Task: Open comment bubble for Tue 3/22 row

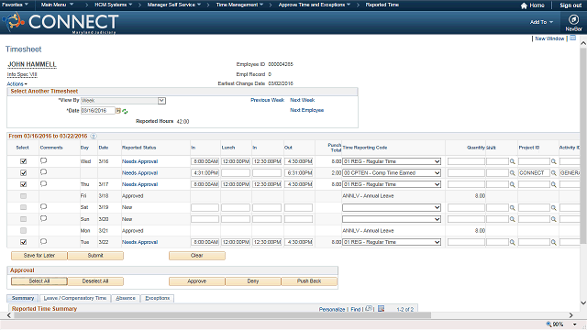Action: [x=43, y=242]
